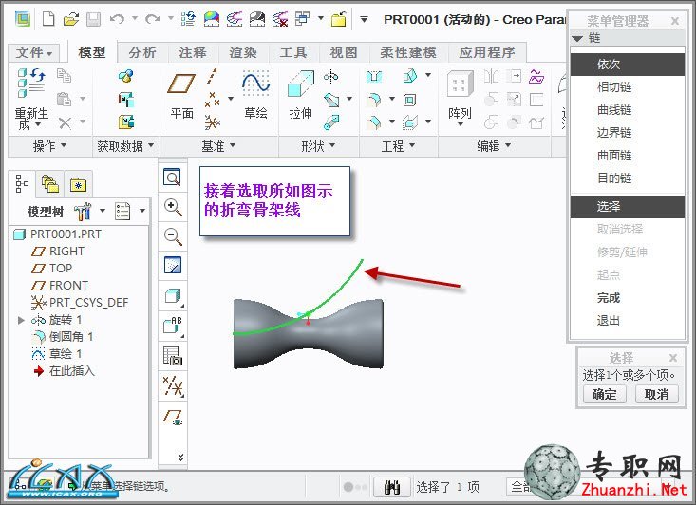
Task: Click the Regenerate (重新生成) icon
Action: point(31,83)
